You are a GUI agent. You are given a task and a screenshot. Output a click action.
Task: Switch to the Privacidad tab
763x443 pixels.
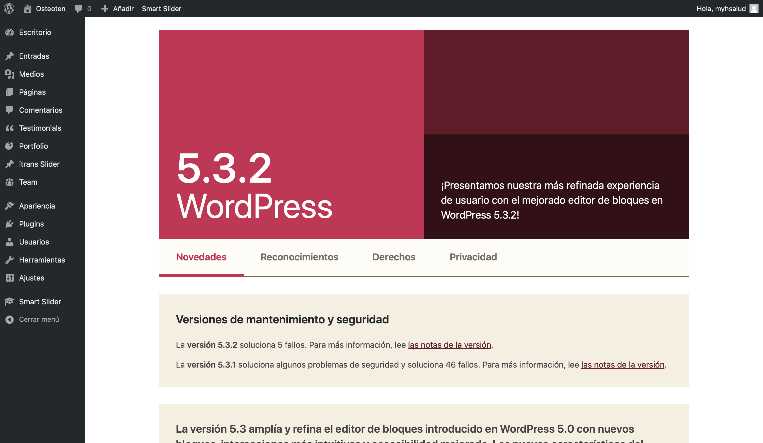[473, 257]
